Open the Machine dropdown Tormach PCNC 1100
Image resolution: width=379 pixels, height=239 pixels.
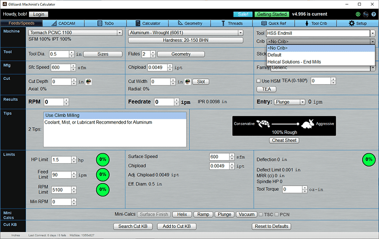[x=75, y=33]
